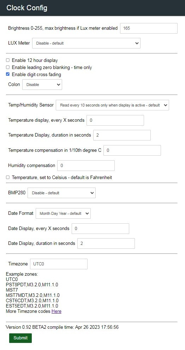The width and height of the screenshot is (185, 350).
Task: Click the Timezone text field
Action: pos(59,264)
